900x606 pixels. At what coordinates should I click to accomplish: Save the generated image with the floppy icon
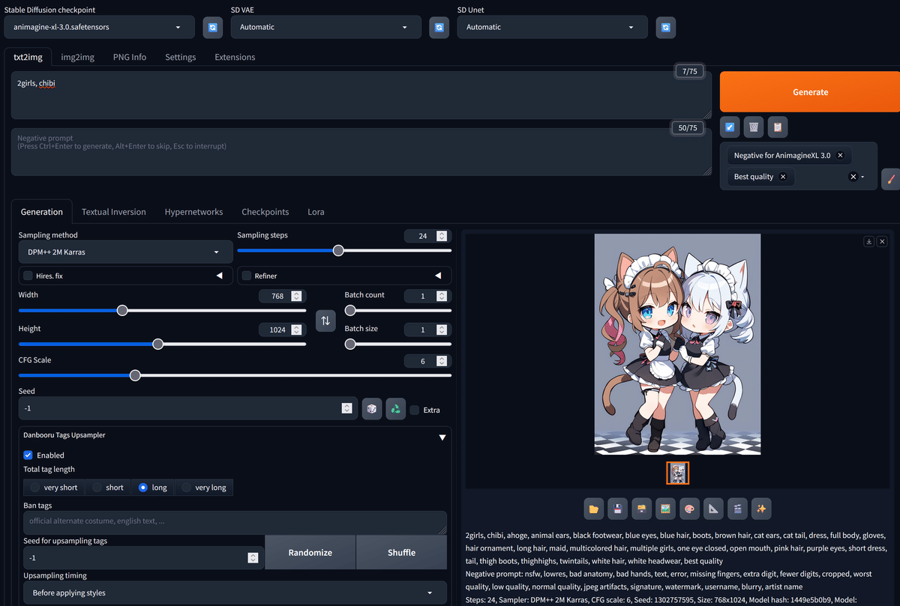click(x=617, y=509)
